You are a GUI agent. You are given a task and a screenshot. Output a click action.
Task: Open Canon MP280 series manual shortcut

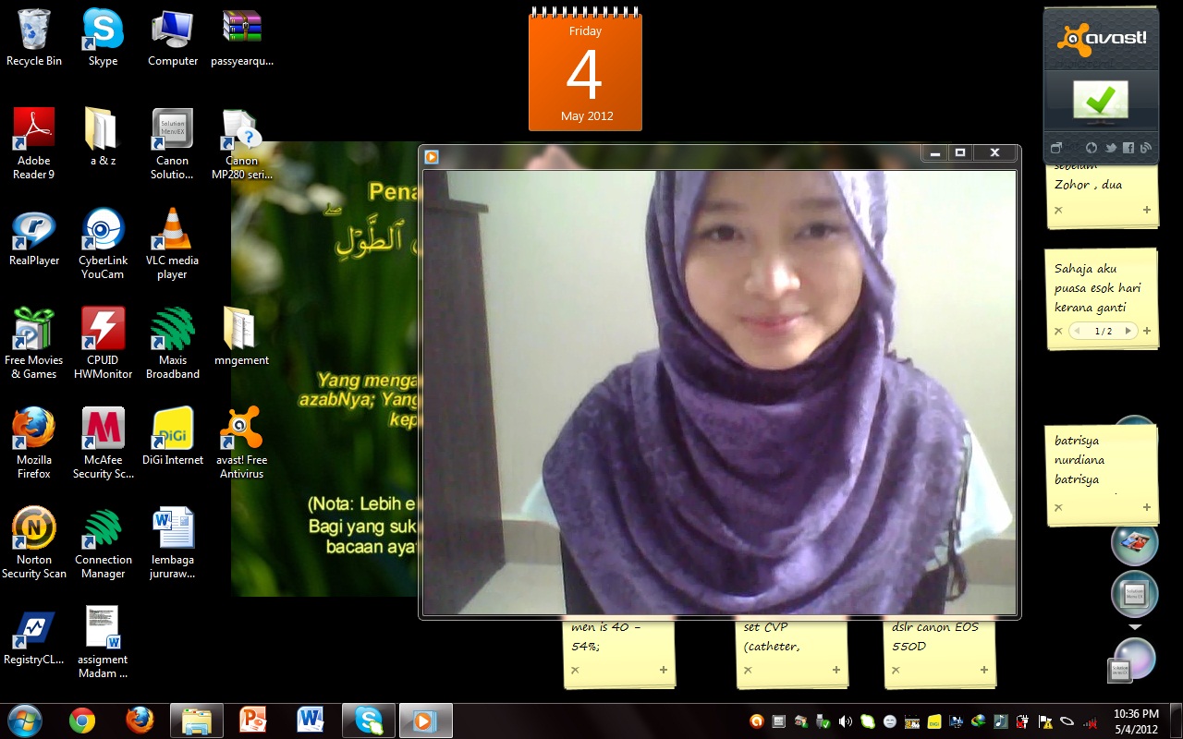[x=242, y=143]
